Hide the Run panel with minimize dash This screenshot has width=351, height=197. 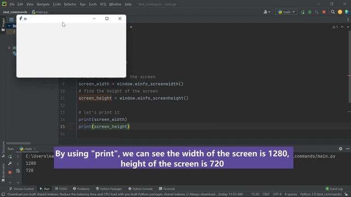(348, 148)
